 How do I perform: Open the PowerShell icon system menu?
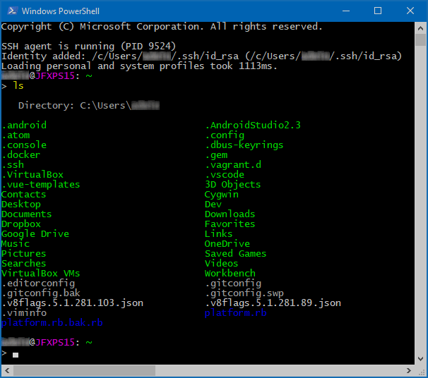[12, 11]
